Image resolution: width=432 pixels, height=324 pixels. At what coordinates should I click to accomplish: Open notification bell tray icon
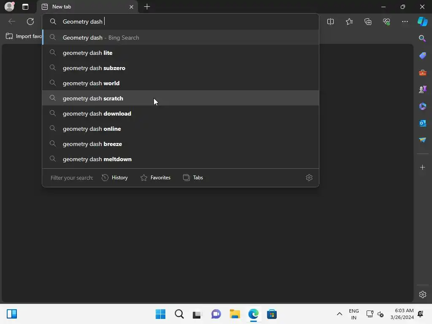(x=421, y=314)
